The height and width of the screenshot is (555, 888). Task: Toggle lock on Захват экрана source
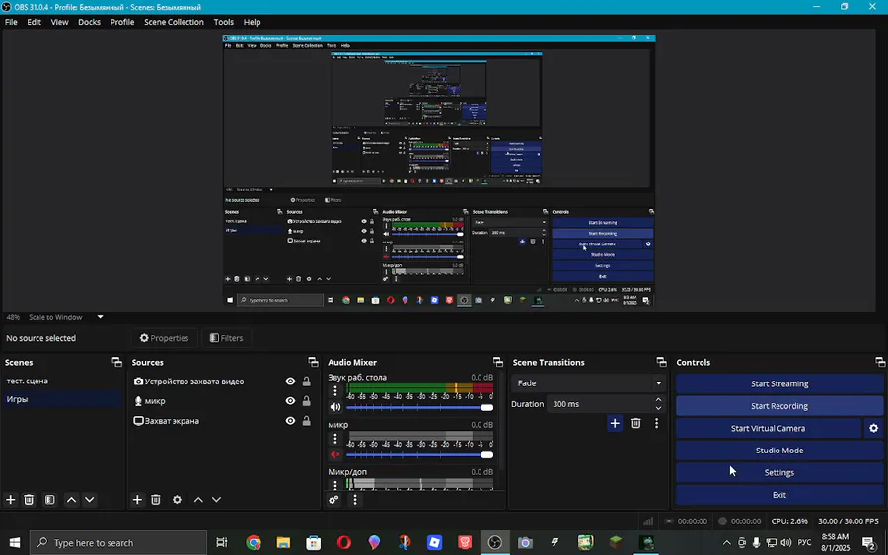[307, 421]
